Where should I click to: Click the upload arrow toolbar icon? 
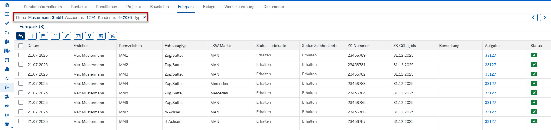(x=55, y=36)
